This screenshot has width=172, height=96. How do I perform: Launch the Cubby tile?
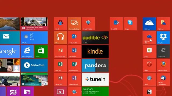(149, 51)
